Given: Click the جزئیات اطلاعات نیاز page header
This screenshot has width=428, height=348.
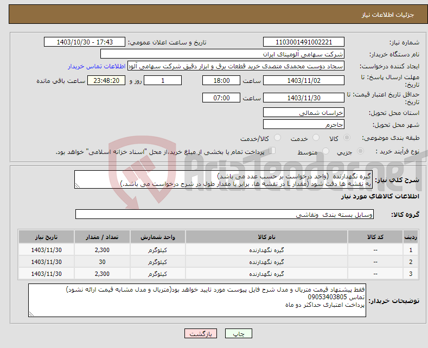Looking at the screenshot, I should tap(388, 15).
